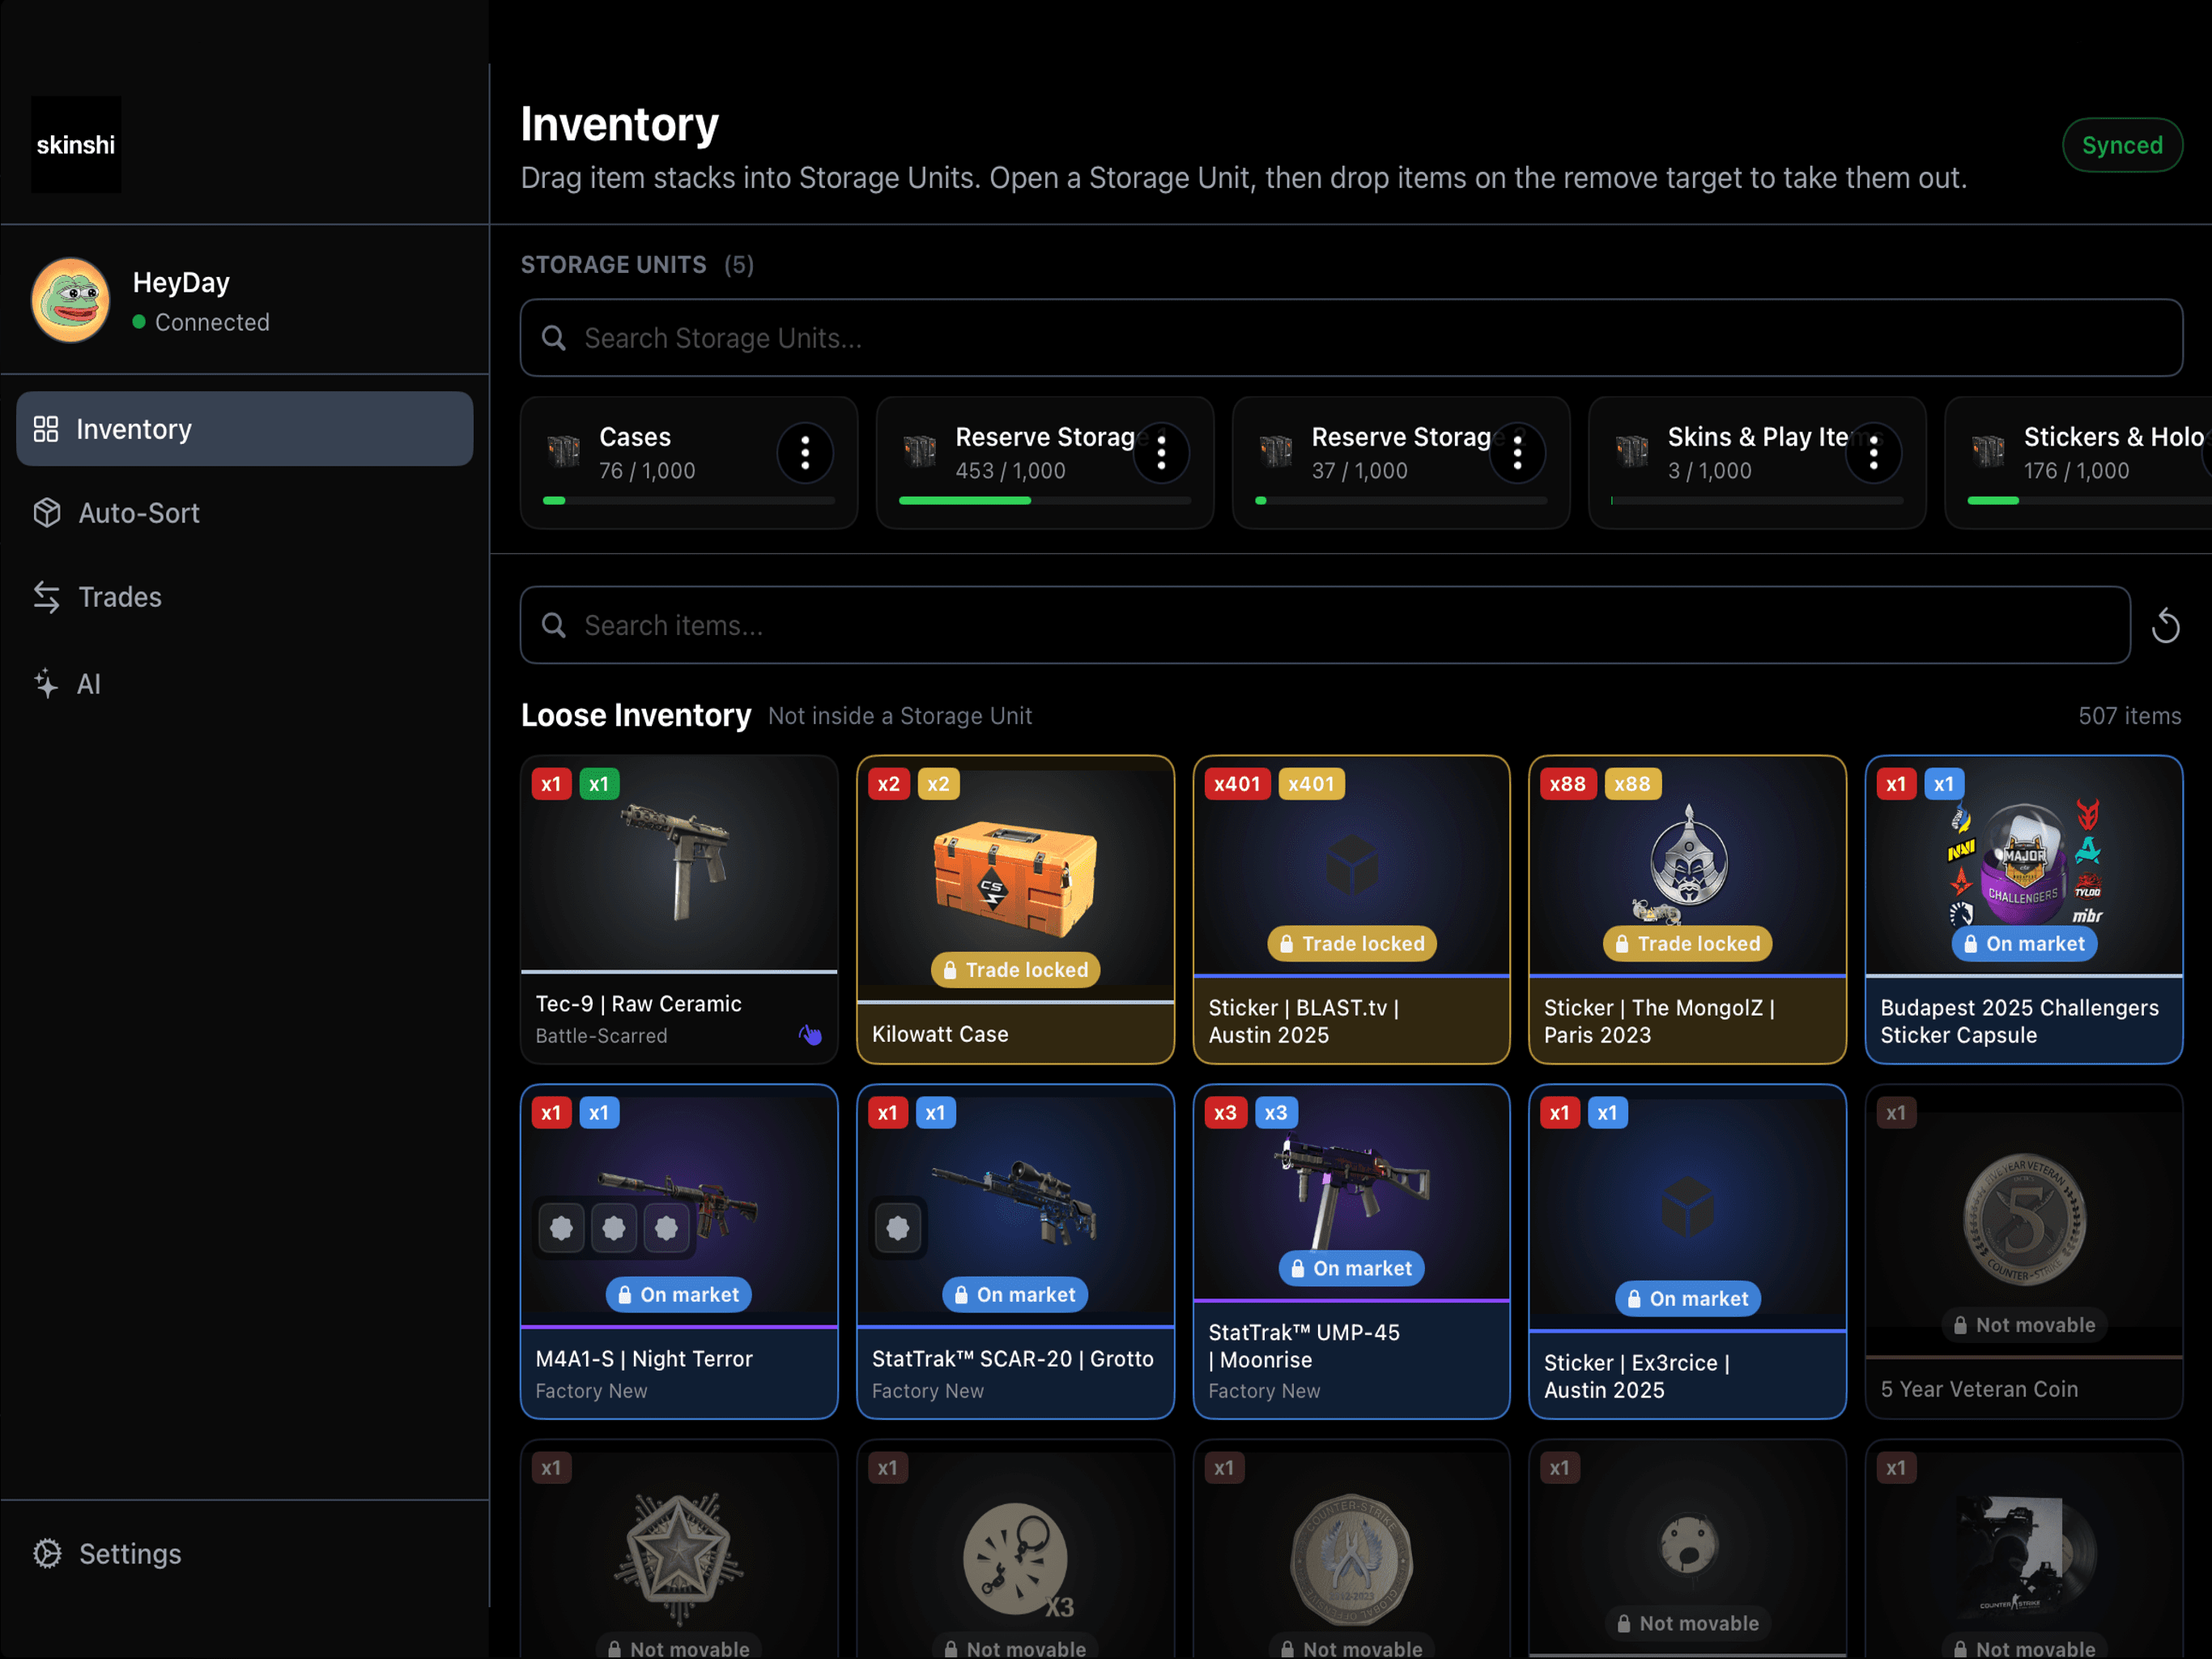This screenshot has height=1659, width=2212.
Task: Open the Trades page
Action: pyautogui.click(x=244, y=597)
